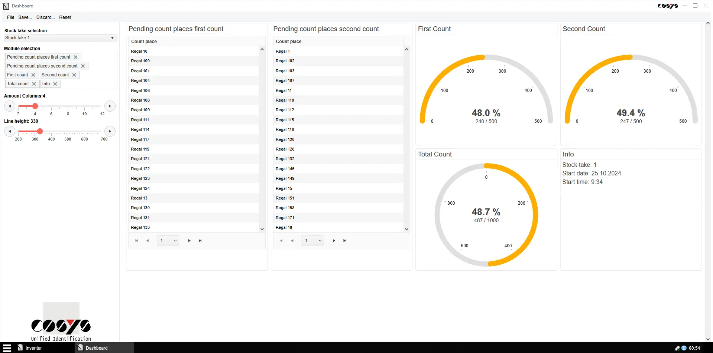The height and width of the screenshot is (353, 713).
Task: Go to first page in second count list
Action: tap(281, 241)
